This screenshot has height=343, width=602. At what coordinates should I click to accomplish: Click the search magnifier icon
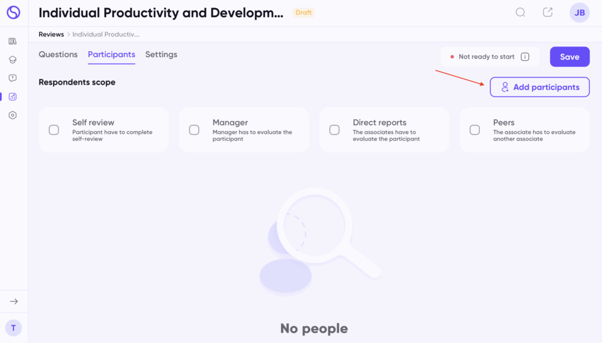point(520,12)
